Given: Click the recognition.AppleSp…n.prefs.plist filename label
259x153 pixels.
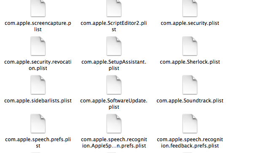Looking at the screenshot, I should click(114, 142).
